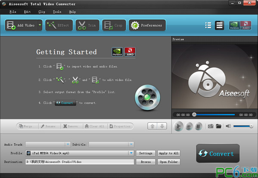
Task: Take a snapshot with the camera icon
Action: click(211, 126)
